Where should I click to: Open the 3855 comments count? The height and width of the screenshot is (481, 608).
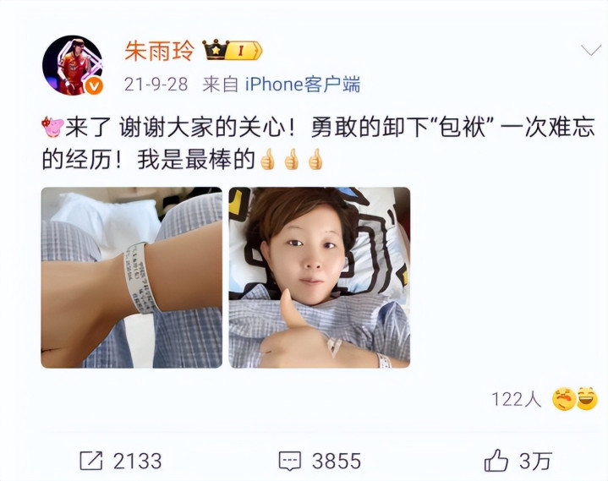[x=337, y=462]
